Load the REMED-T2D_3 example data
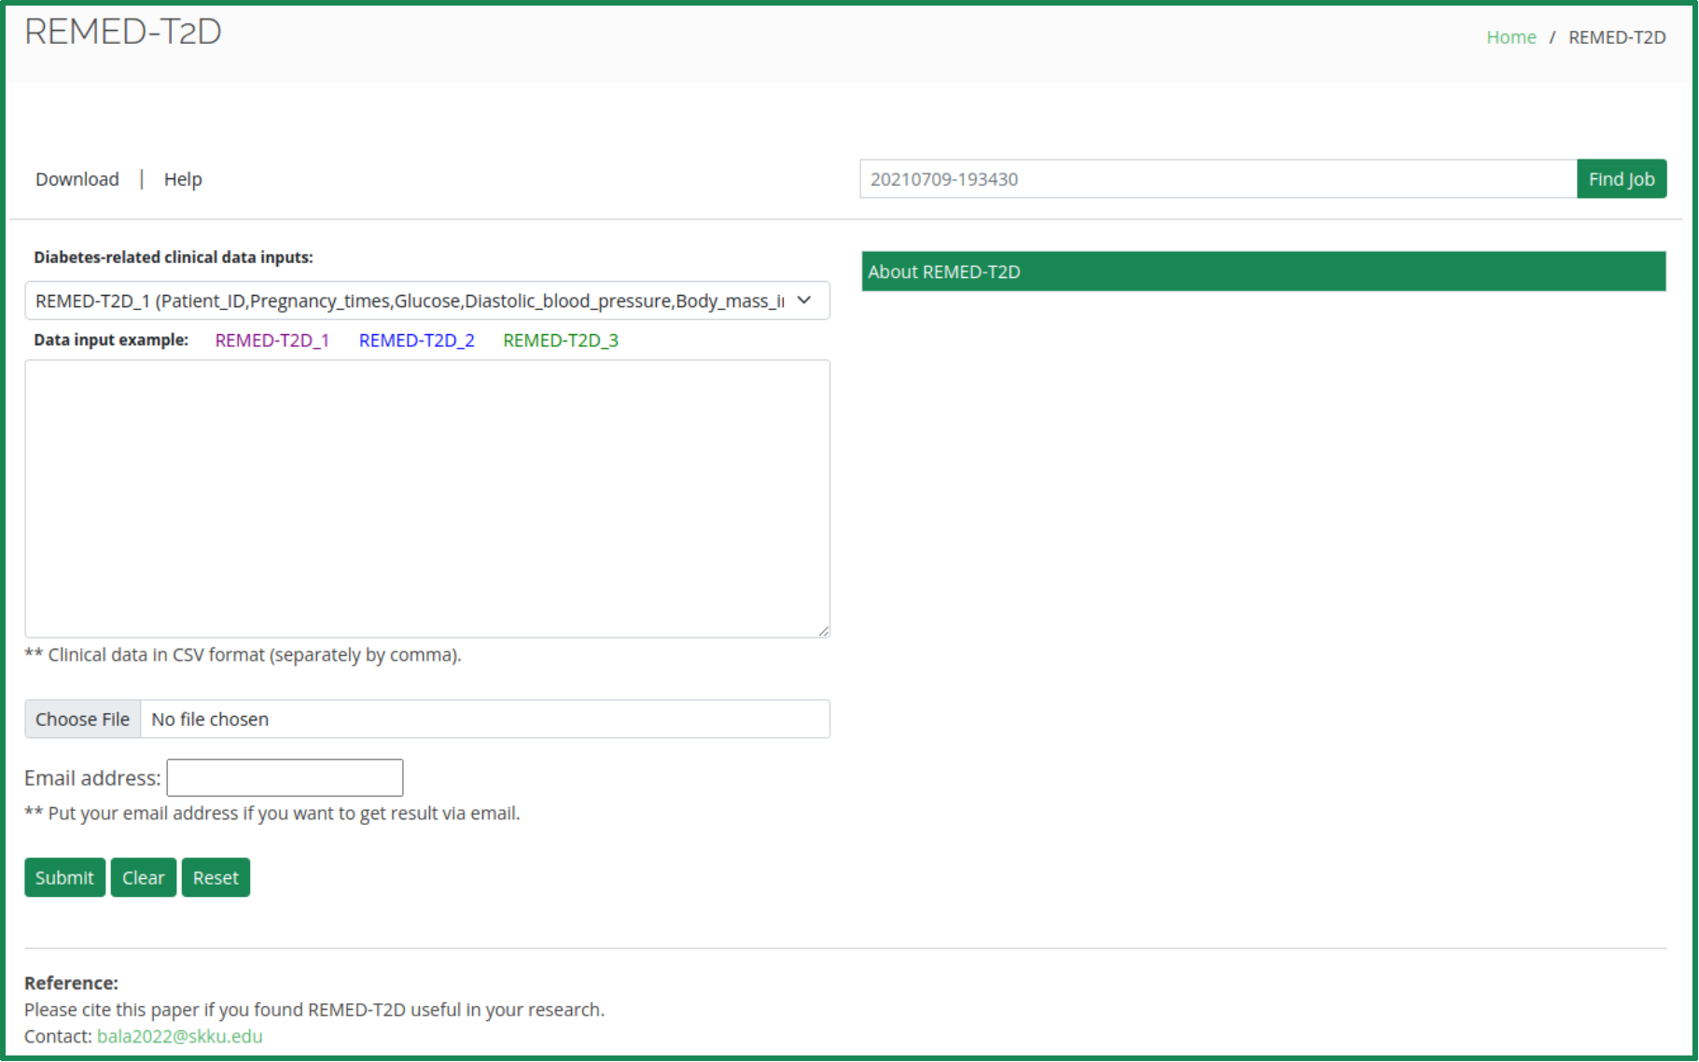The width and height of the screenshot is (1699, 1062). point(560,341)
